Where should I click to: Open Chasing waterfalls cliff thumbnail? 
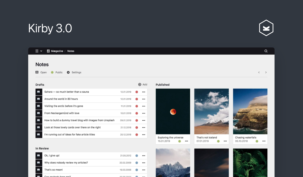coord(250,111)
